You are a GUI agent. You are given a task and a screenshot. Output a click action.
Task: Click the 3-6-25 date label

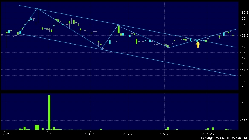165,134
